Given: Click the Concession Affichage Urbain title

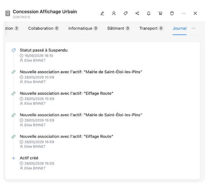Looking at the screenshot, I should point(45,12).
